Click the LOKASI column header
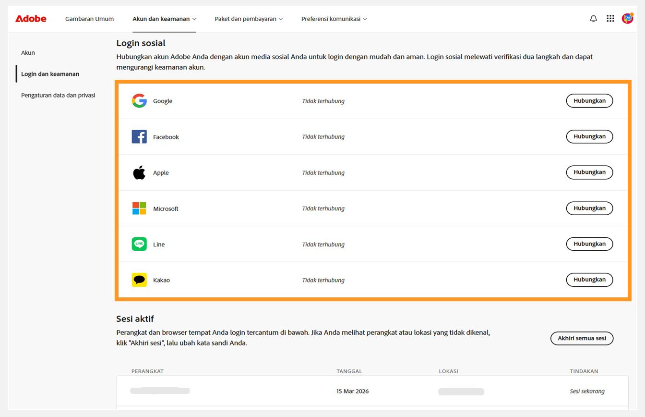The width and height of the screenshot is (645, 417). pyautogui.click(x=448, y=371)
